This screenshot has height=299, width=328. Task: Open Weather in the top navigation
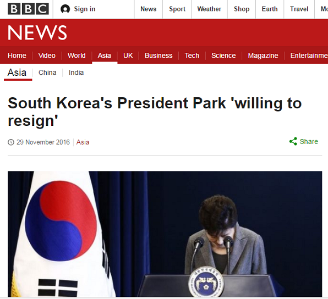point(209,9)
